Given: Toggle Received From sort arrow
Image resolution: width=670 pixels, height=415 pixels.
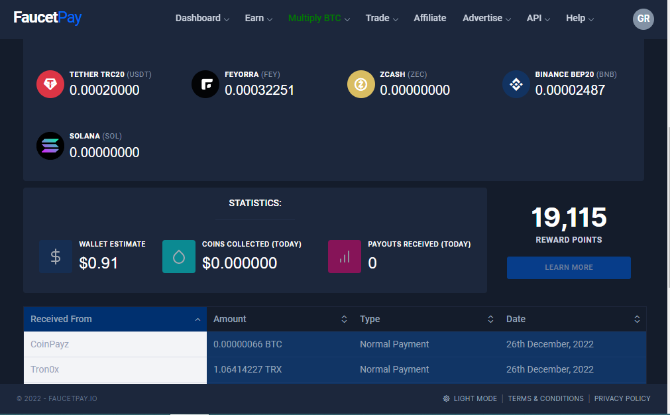Looking at the screenshot, I should [198, 320].
